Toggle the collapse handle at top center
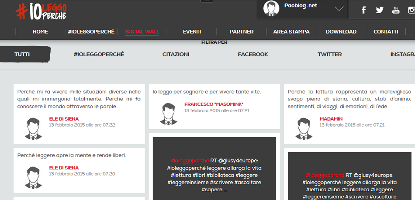The height and width of the screenshot is (200, 415). [207, 1]
